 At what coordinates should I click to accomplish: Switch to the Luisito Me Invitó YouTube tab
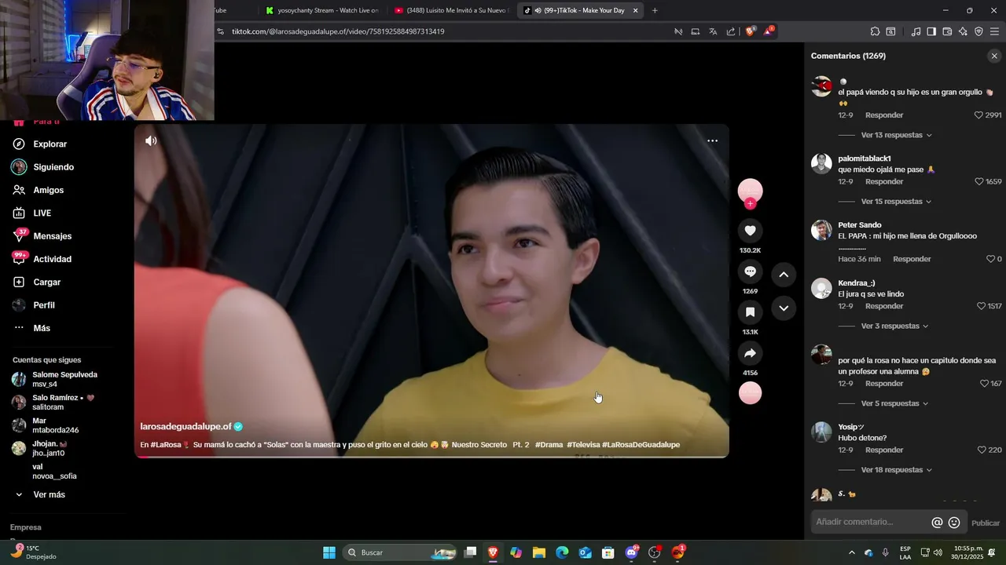(452, 10)
